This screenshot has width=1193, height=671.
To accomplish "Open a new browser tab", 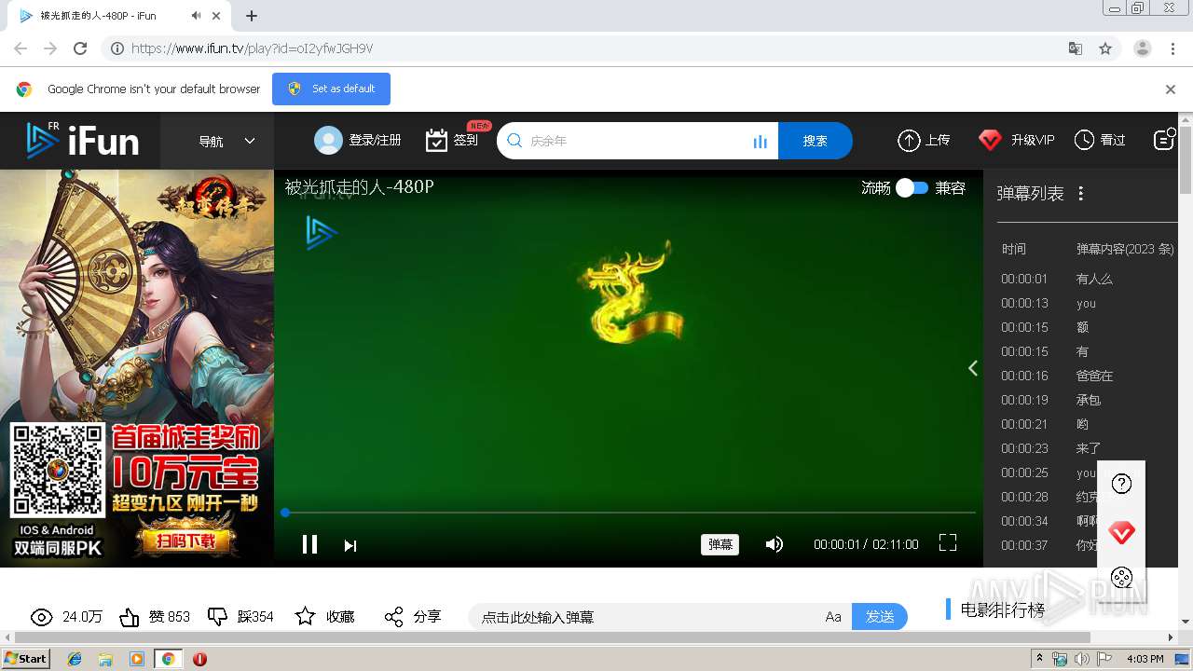I will [252, 16].
